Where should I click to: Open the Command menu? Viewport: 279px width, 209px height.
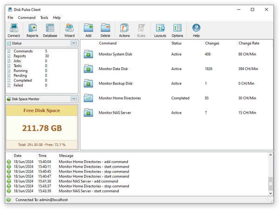(x=27, y=18)
